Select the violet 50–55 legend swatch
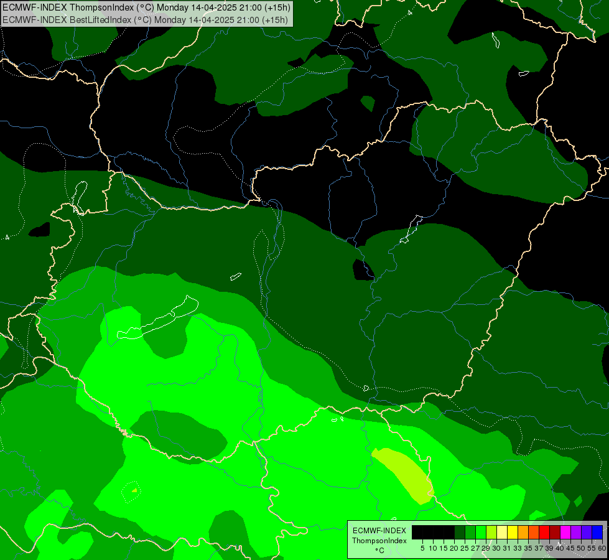Viewport: 609px width, 560px height. (587, 532)
